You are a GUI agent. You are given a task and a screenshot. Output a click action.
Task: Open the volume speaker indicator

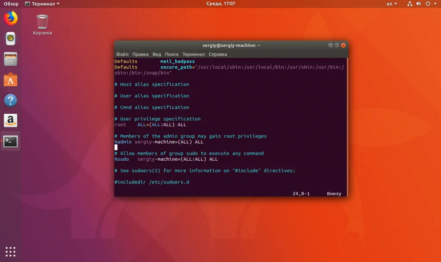pos(419,3)
